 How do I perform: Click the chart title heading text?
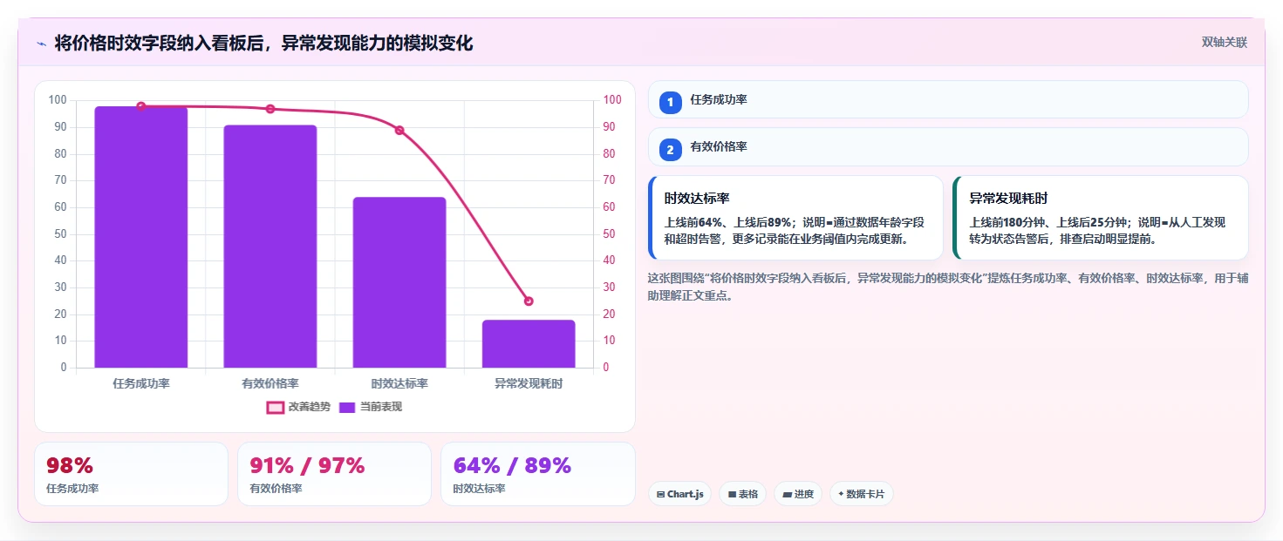coord(264,43)
